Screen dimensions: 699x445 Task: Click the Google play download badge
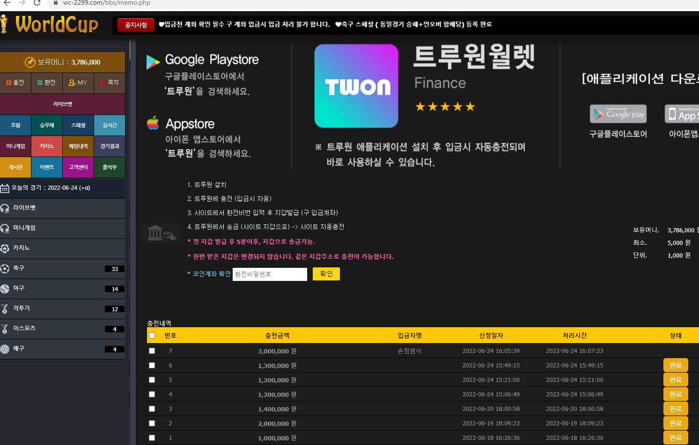pos(618,114)
